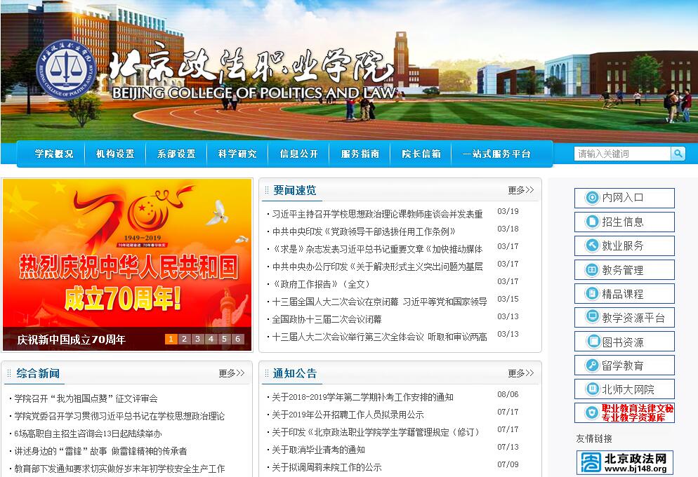This screenshot has height=477, width=698.
Task: Visit 北京政法网 bj148.org link logo
Action: coord(624,463)
